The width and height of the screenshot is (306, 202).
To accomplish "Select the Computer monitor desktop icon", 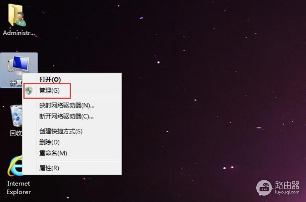I will click(19, 66).
